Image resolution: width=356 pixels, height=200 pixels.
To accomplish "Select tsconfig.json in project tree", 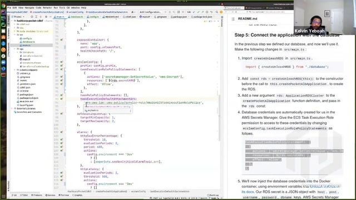I will coord(27,105).
